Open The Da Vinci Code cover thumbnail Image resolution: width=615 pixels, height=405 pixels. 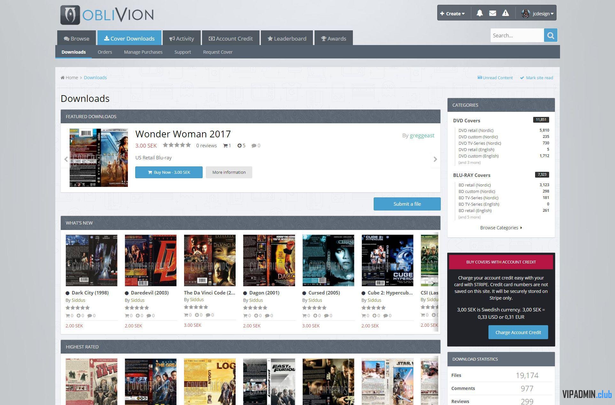[210, 260]
